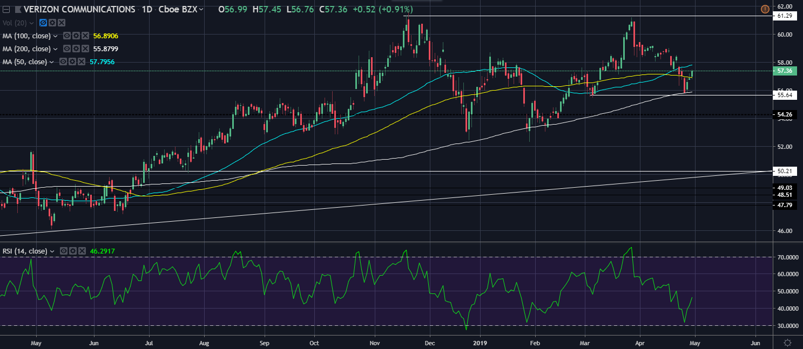Expand the MA (100, close) dropdown arrow

(x=55, y=36)
